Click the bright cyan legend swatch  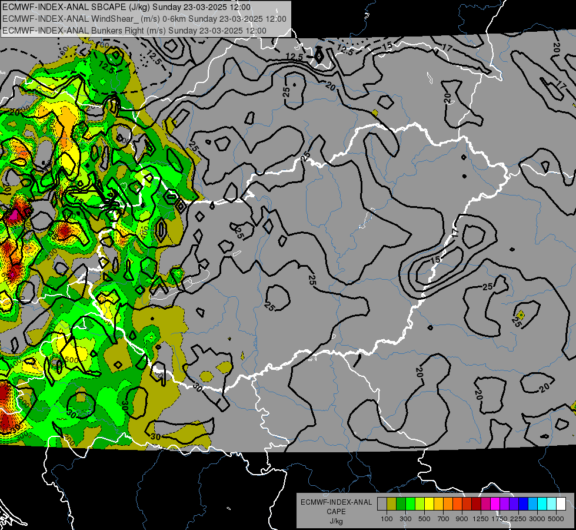pyautogui.click(x=542, y=504)
